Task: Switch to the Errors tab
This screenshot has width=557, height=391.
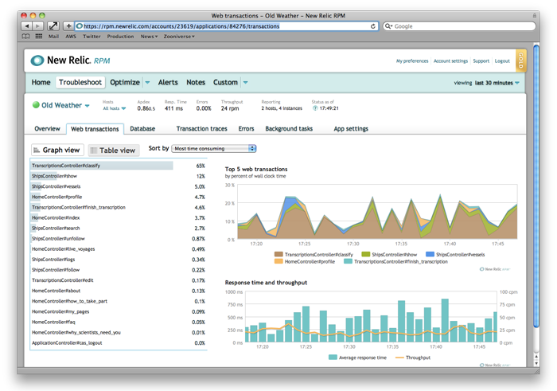Action: click(x=246, y=129)
